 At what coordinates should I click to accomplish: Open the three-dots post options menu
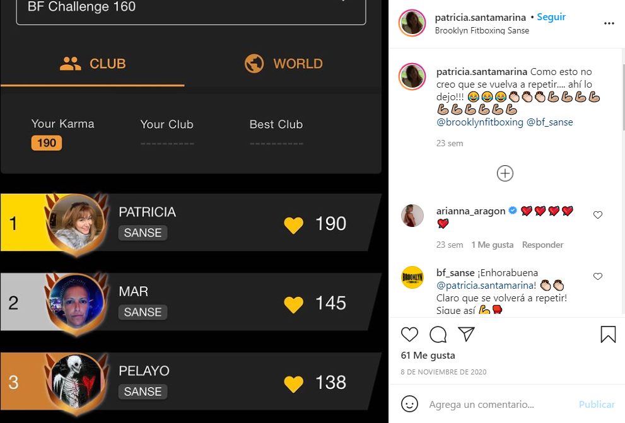pyautogui.click(x=609, y=23)
